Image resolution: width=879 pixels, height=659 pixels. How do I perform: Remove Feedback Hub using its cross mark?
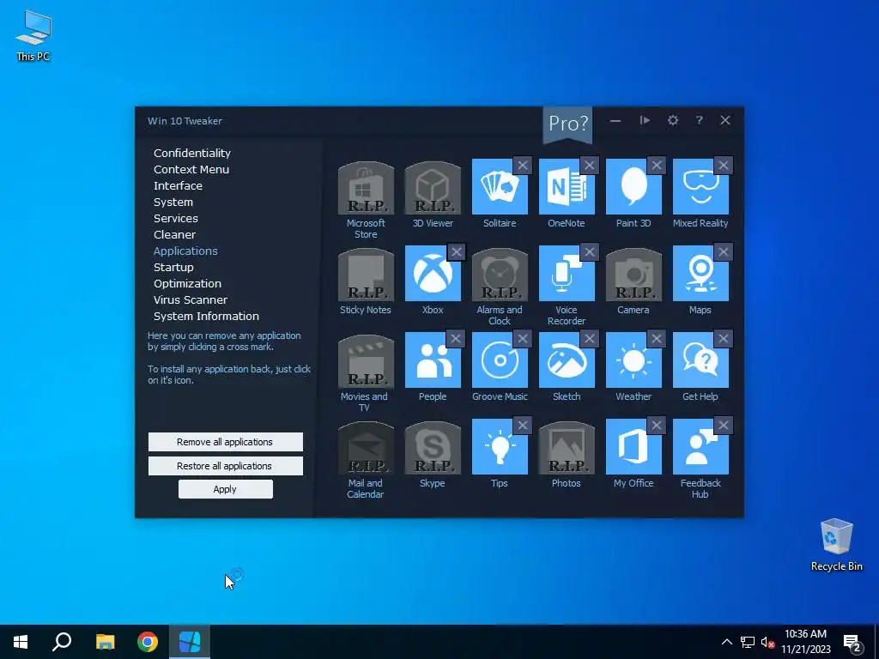[x=723, y=426]
